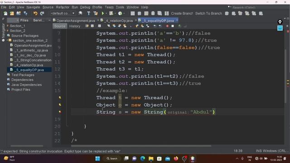Click the New Project toolbar icon
This screenshot has width=290, height=163.
[12, 14]
